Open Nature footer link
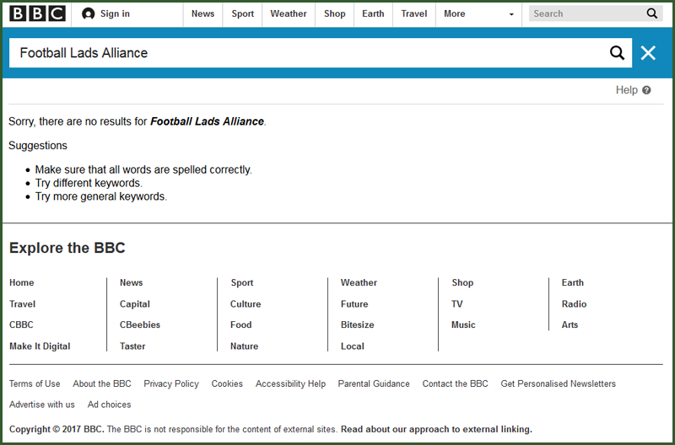Viewport: 675px width, 445px height. (244, 346)
